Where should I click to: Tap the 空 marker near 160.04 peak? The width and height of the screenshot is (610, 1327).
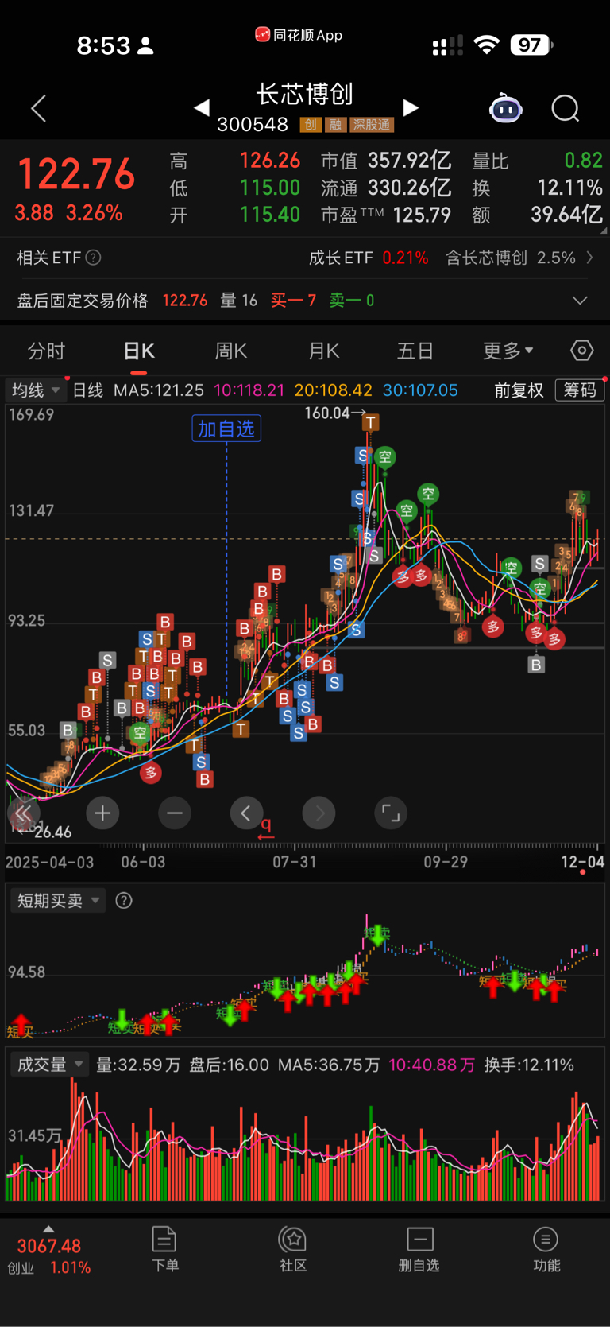(385, 456)
